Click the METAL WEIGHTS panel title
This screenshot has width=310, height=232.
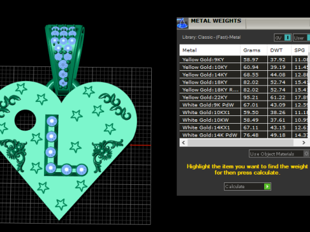tap(216, 21)
